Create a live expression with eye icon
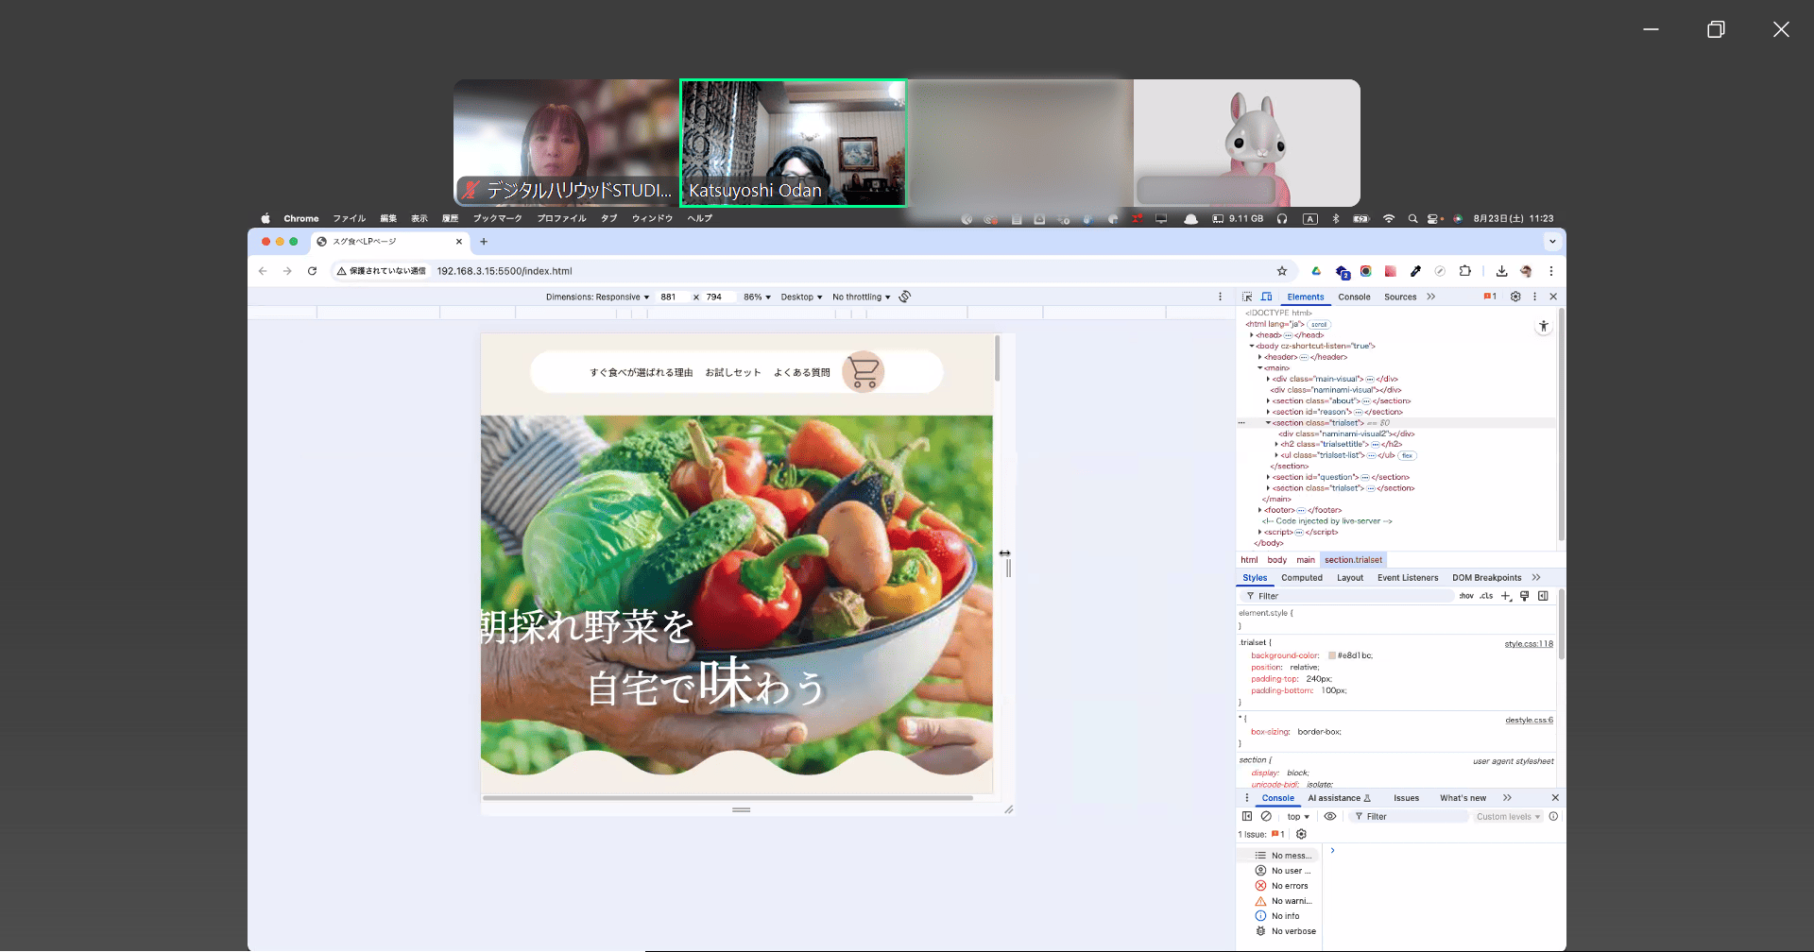Image resolution: width=1814 pixels, height=952 pixels. pos(1330,817)
